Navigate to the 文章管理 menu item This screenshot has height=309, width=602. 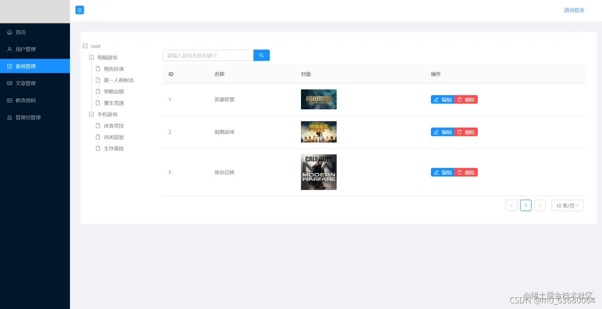point(24,83)
